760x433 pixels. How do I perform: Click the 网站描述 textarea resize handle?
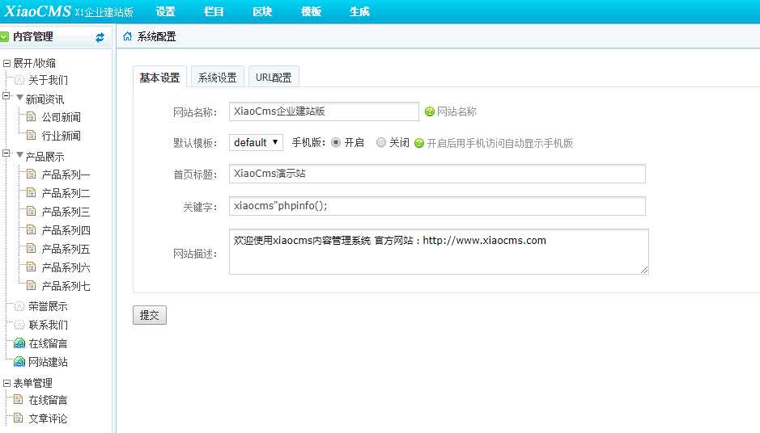tap(643, 270)
